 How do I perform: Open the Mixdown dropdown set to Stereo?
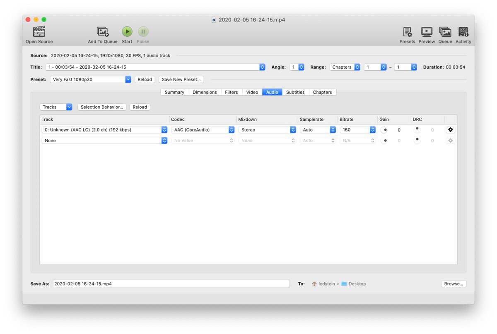[x=267, y=130]
